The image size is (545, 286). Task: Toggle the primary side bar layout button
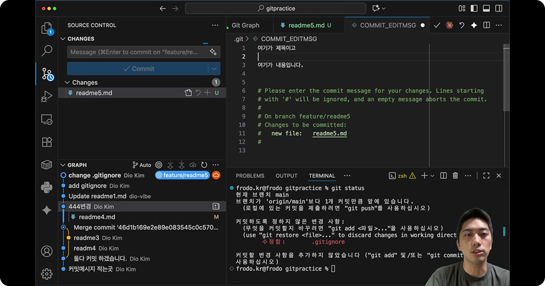point(474,9)
